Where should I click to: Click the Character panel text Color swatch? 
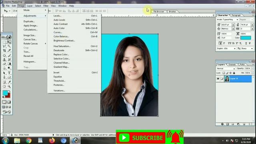coord(246,38)
